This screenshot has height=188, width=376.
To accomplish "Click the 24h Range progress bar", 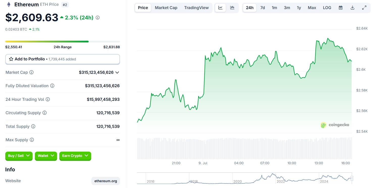I will 63,41.
